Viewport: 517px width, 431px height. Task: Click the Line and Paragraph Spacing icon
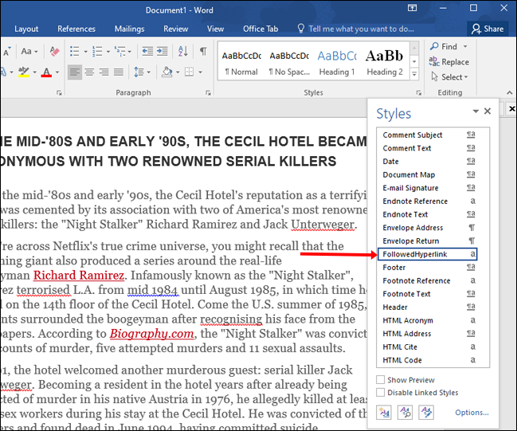click(139, 72)
